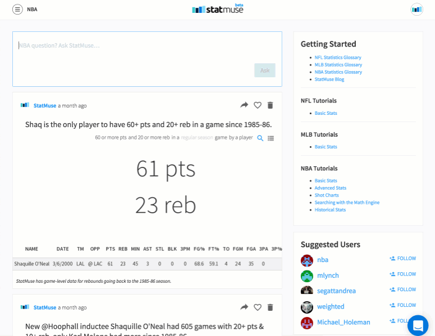Open the profile avatar in top right
This screenshot has width=435, height=336.
click(416, 10)
